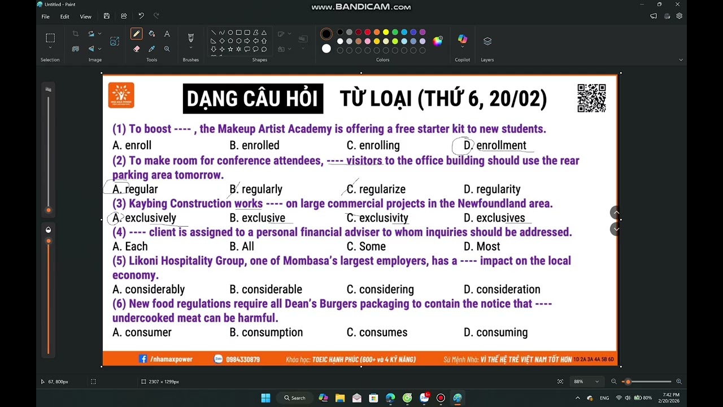Click the zoom slider handle
Image resolution: width=723 pixels, height=407 pixels.
(x=628, y=382)
